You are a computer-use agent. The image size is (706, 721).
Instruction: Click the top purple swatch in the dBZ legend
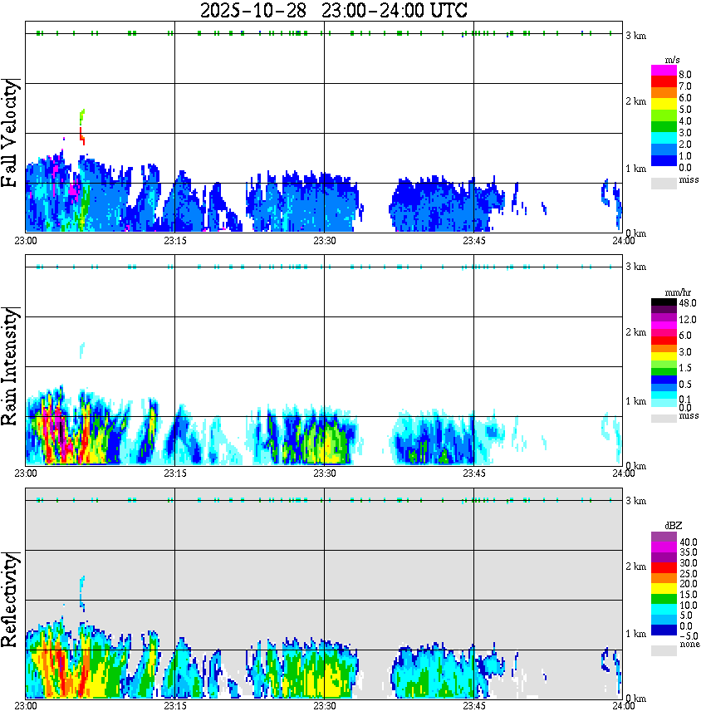664,537
